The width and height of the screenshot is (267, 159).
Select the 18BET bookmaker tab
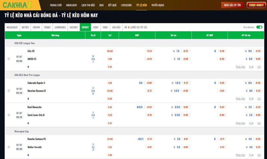tap(105, 27)
